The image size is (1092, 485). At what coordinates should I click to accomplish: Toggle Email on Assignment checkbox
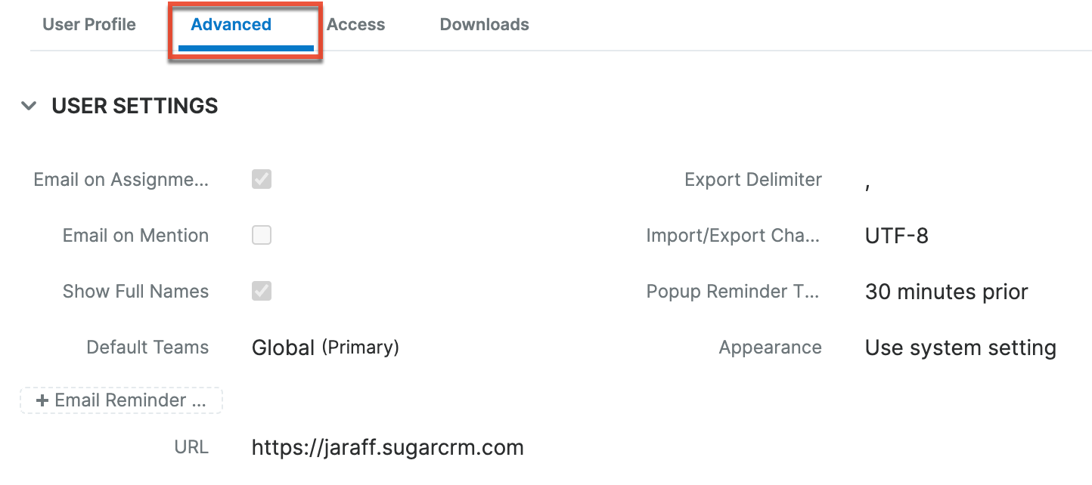click(x=262, y=180)
